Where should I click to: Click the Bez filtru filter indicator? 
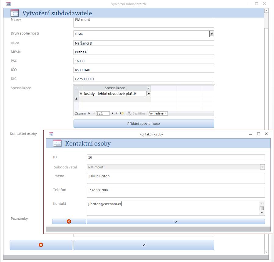point(136,113)
